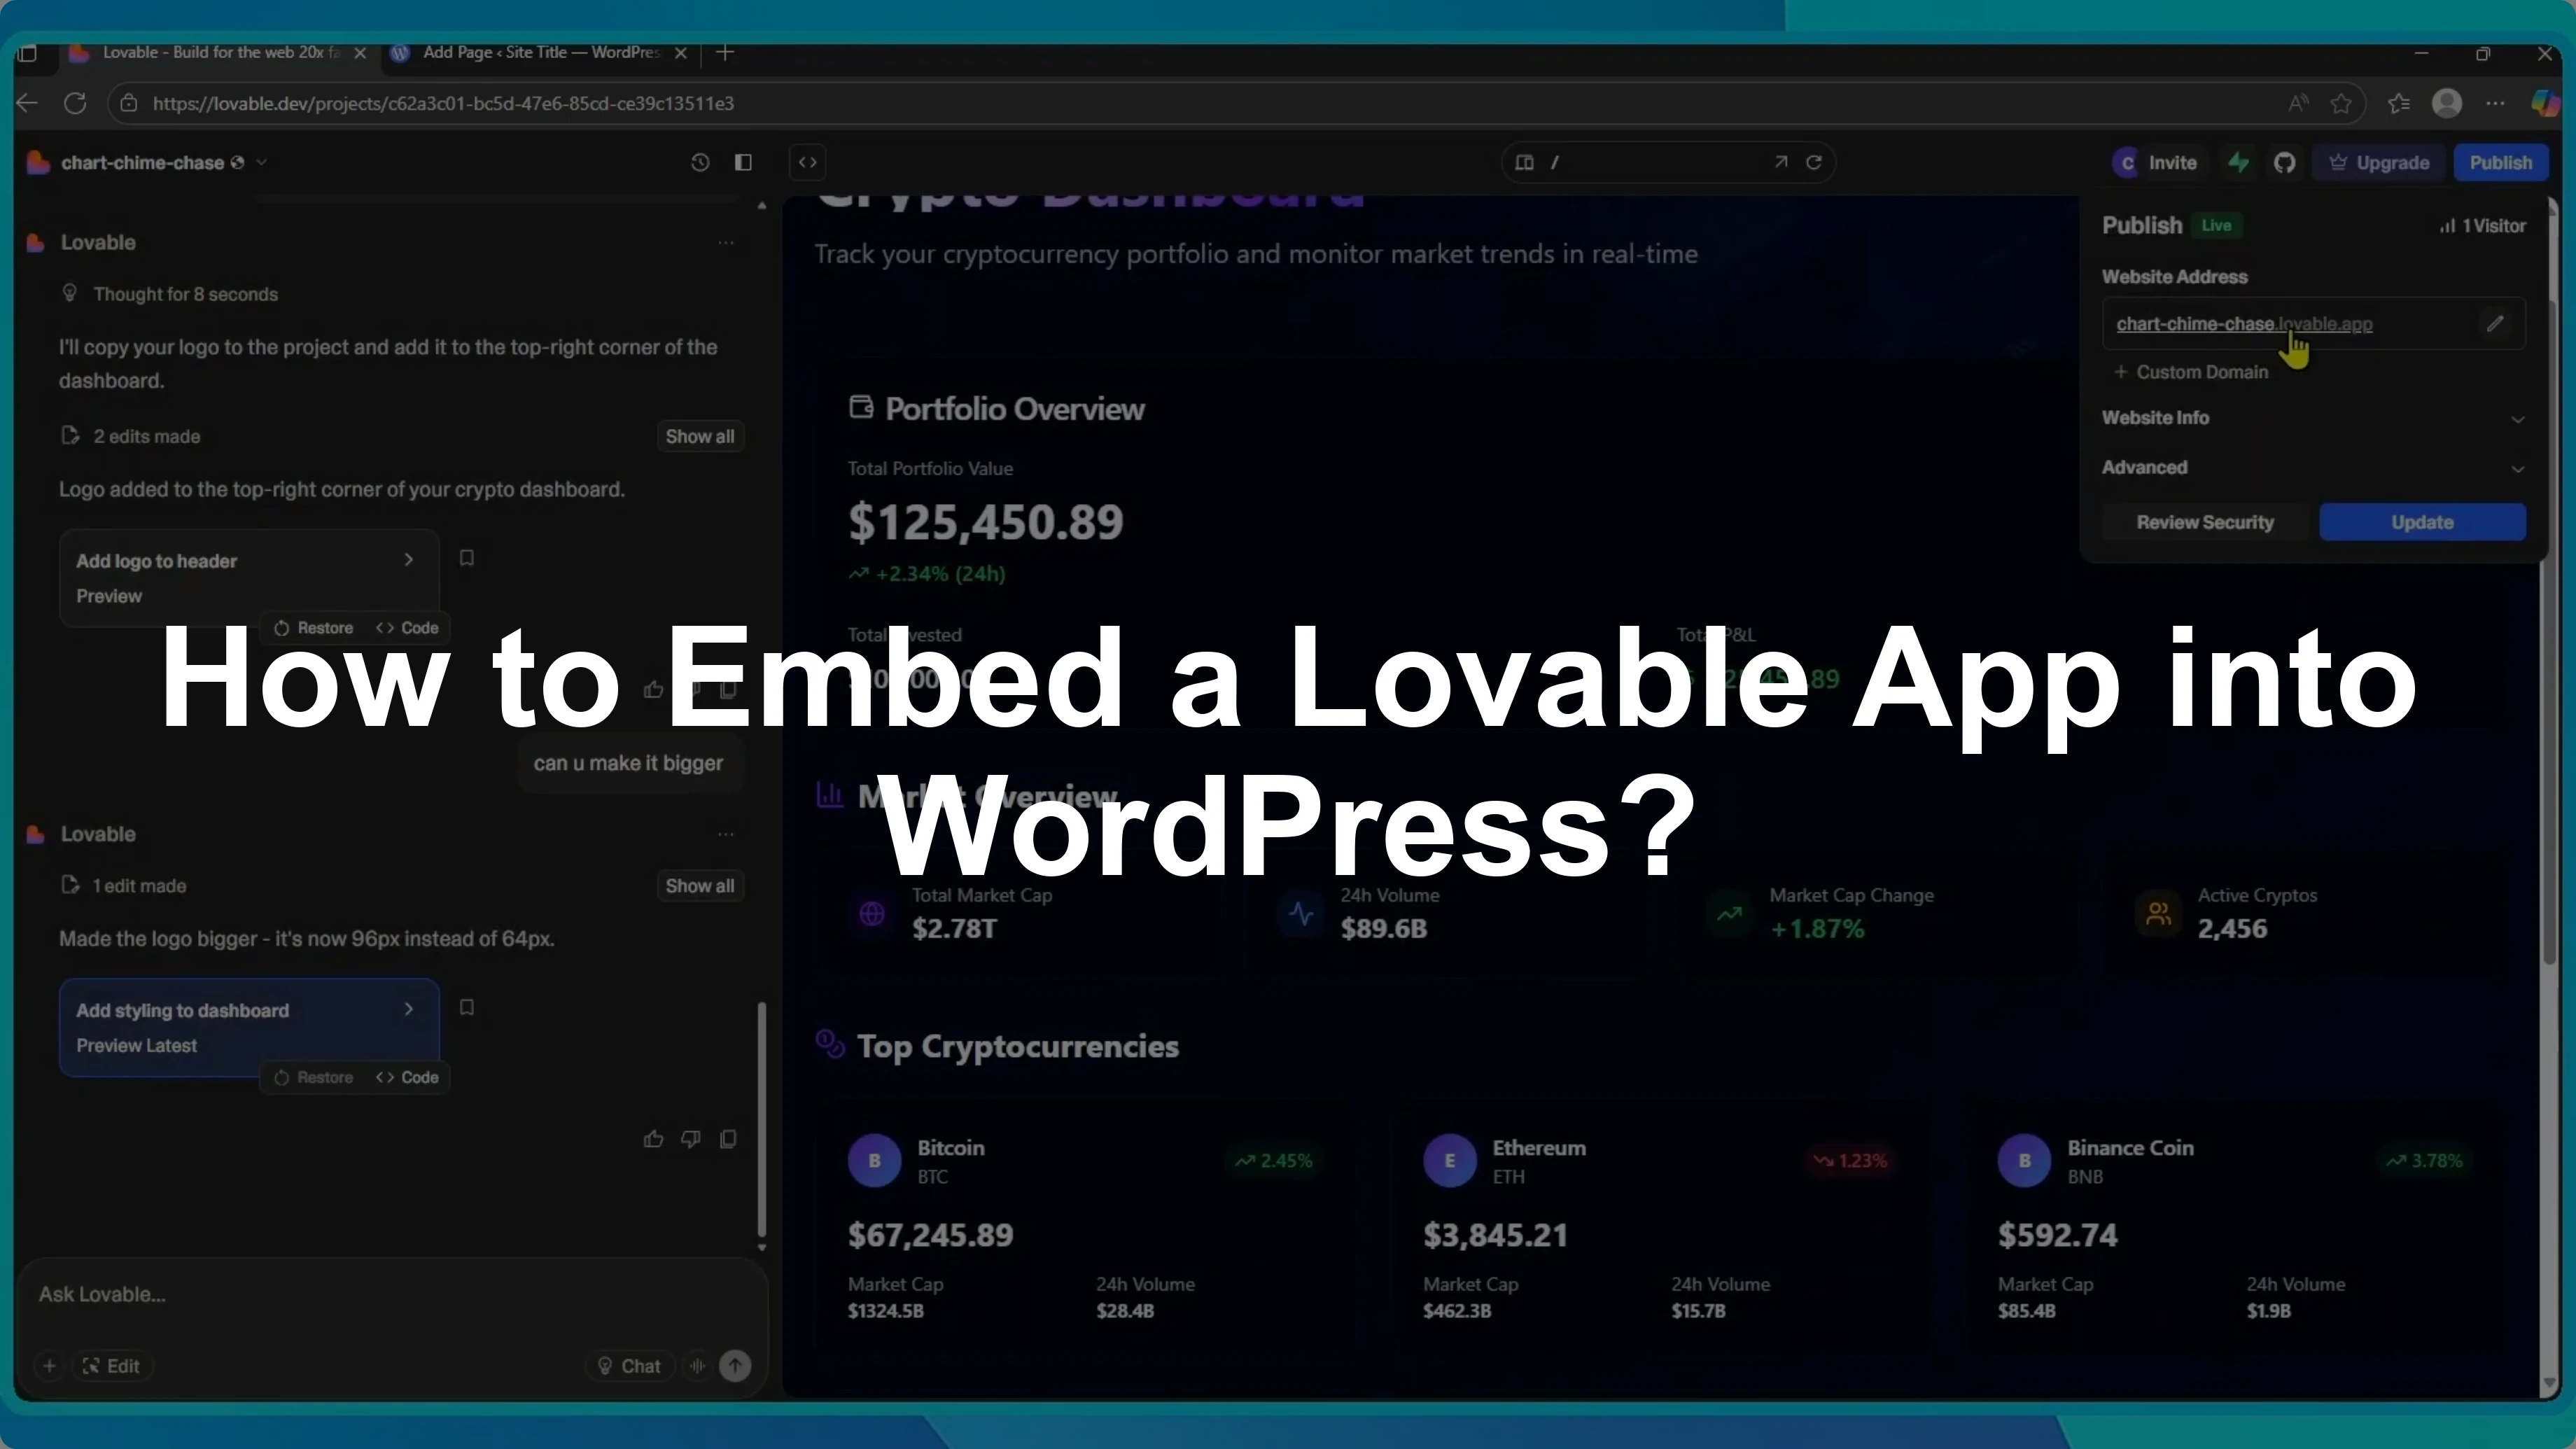Open chart-chime-chase.lovable.app link

[2244, 324]
